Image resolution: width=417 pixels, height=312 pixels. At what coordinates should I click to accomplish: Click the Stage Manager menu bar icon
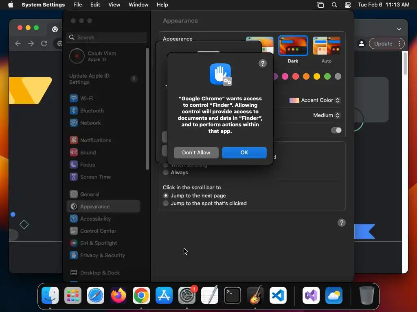(320, 5)
